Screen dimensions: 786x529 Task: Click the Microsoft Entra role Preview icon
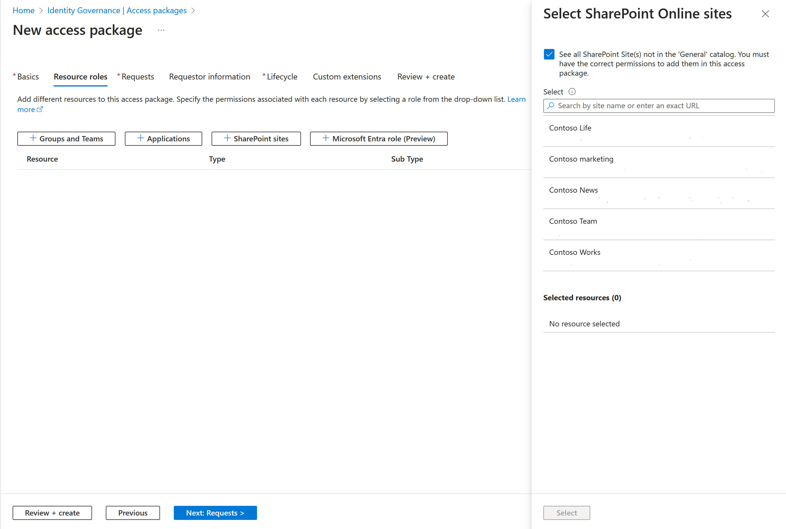click(324, 138)
